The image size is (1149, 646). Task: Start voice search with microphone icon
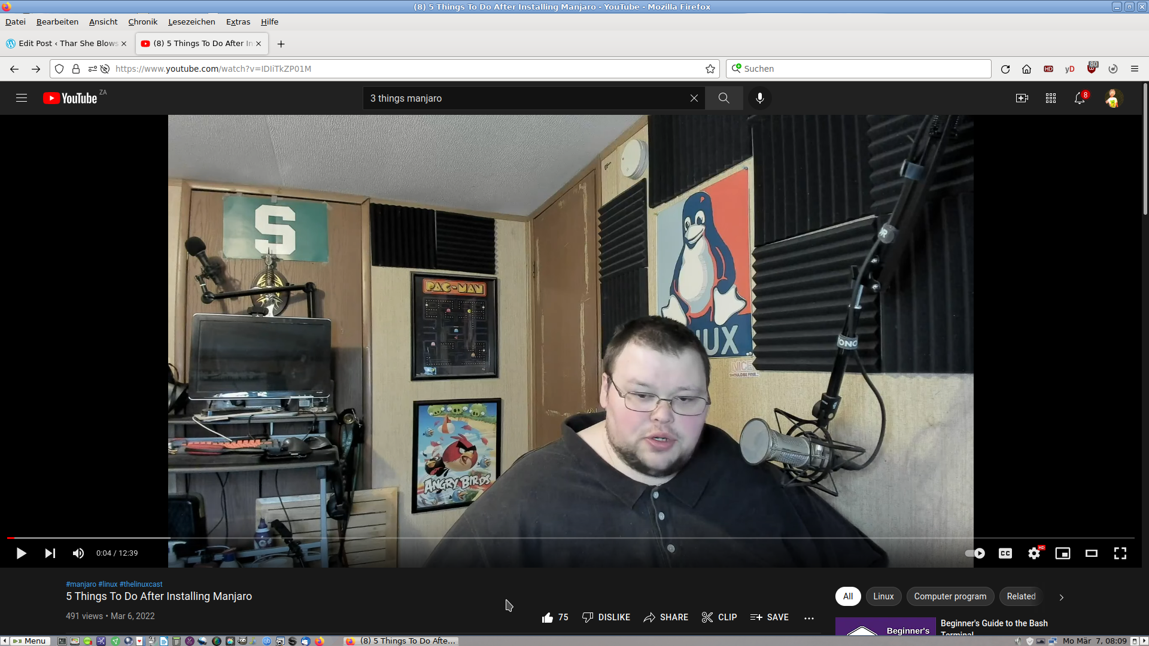point(760,98)
